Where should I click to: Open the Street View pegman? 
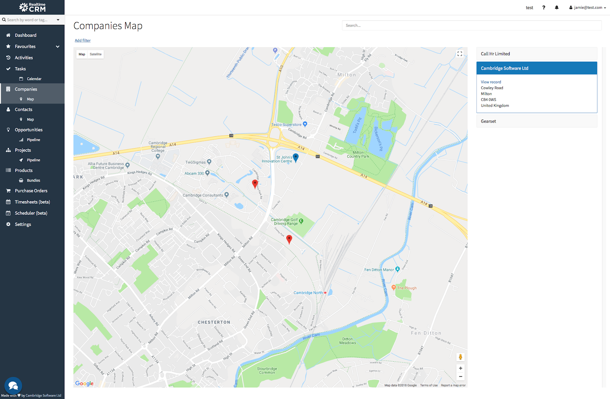point(461,357)
